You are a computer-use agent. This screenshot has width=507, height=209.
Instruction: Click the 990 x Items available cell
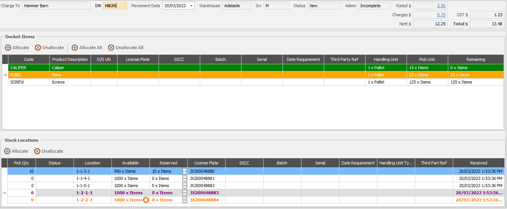click(x=130, y=171)
